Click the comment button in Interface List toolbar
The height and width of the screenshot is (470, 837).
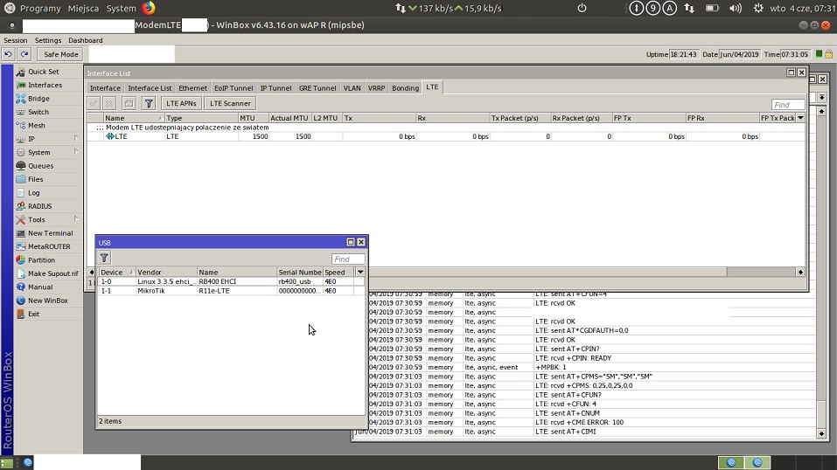pos(129,103)
